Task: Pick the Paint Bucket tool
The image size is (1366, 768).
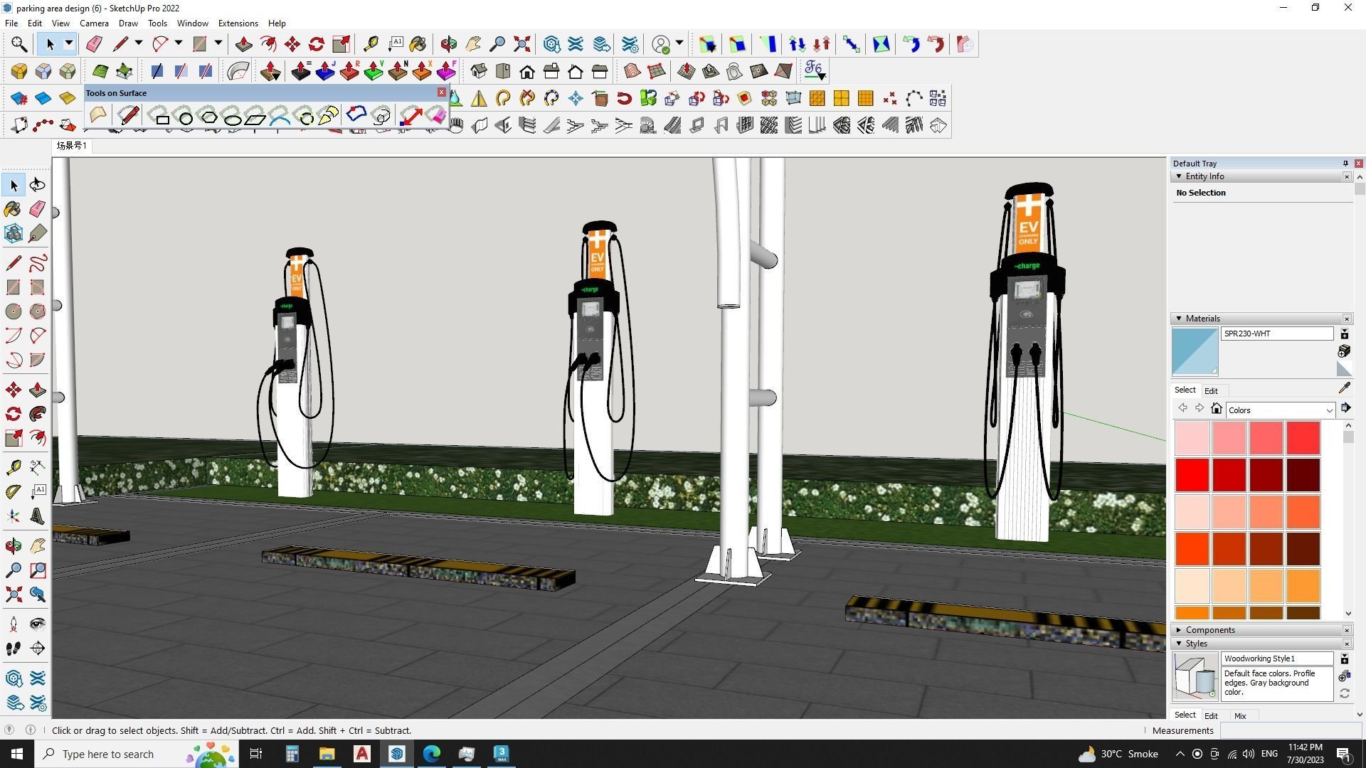Action: tap(13, 209)
